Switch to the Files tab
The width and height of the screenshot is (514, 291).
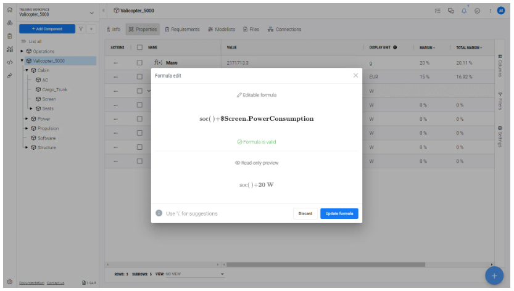click(x=251, y=29)
